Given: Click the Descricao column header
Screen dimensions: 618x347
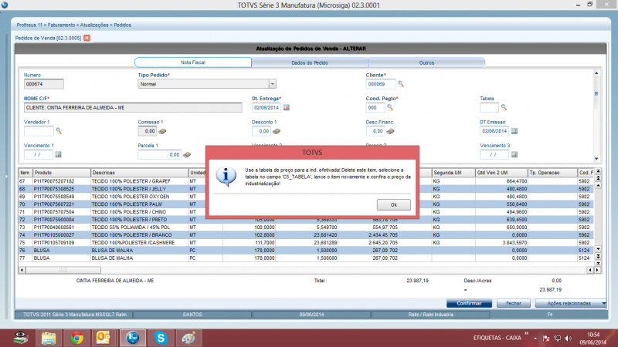Looking at the screenshot, I should (x=140, y=173).
